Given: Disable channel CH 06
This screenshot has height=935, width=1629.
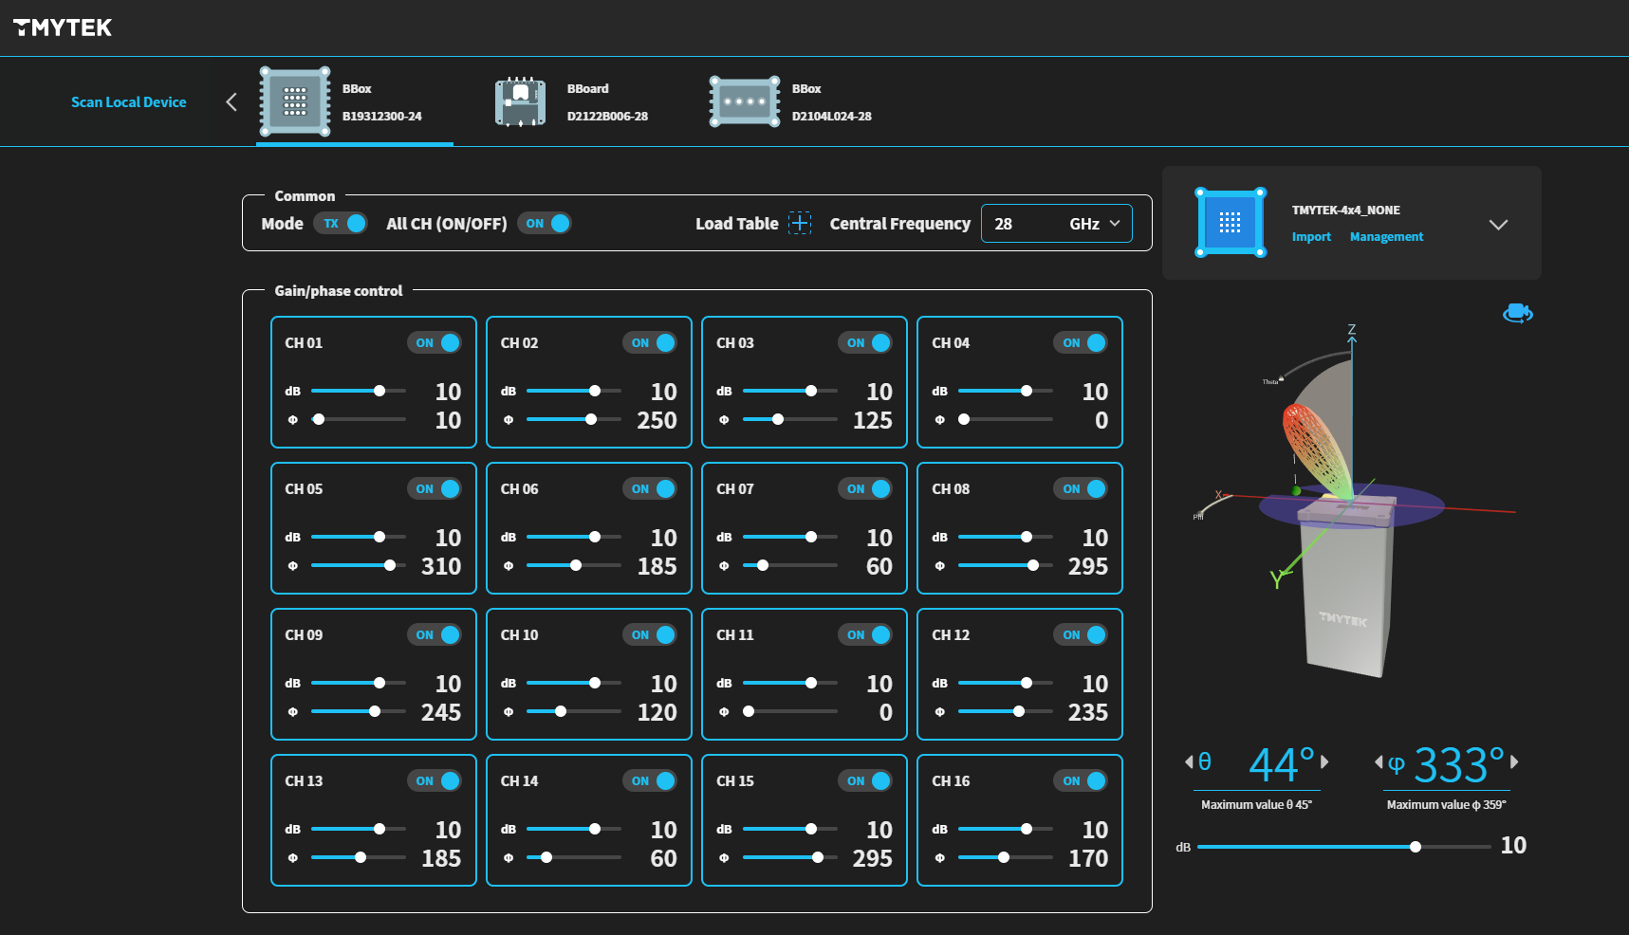Looking at the screenshot, I should click(x=650, y=489).
